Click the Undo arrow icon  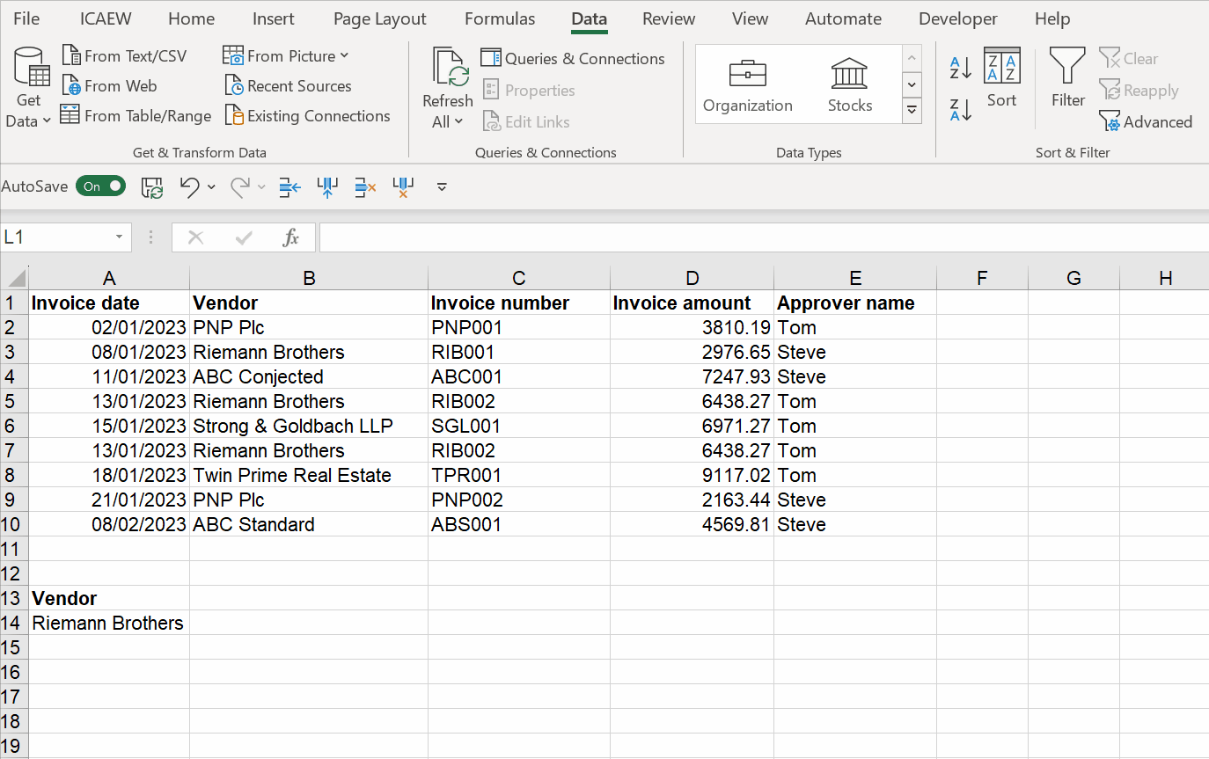click(189, 186)
